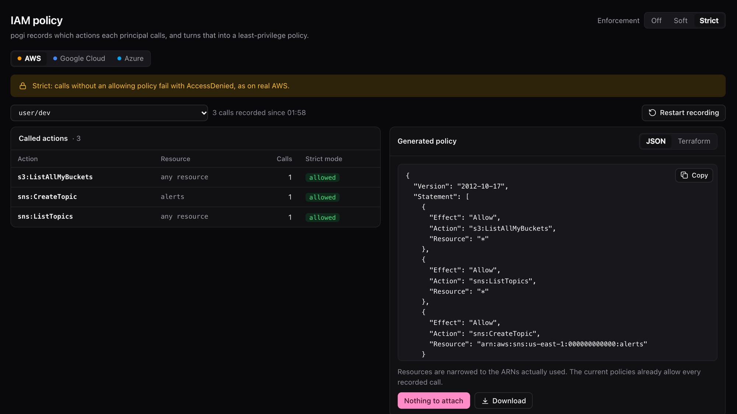
Task: Show generated policy as JSON
Action: pos(656,141)
